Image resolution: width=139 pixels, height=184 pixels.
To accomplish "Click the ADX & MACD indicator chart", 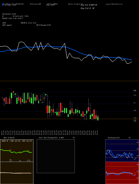I will 17,162.
